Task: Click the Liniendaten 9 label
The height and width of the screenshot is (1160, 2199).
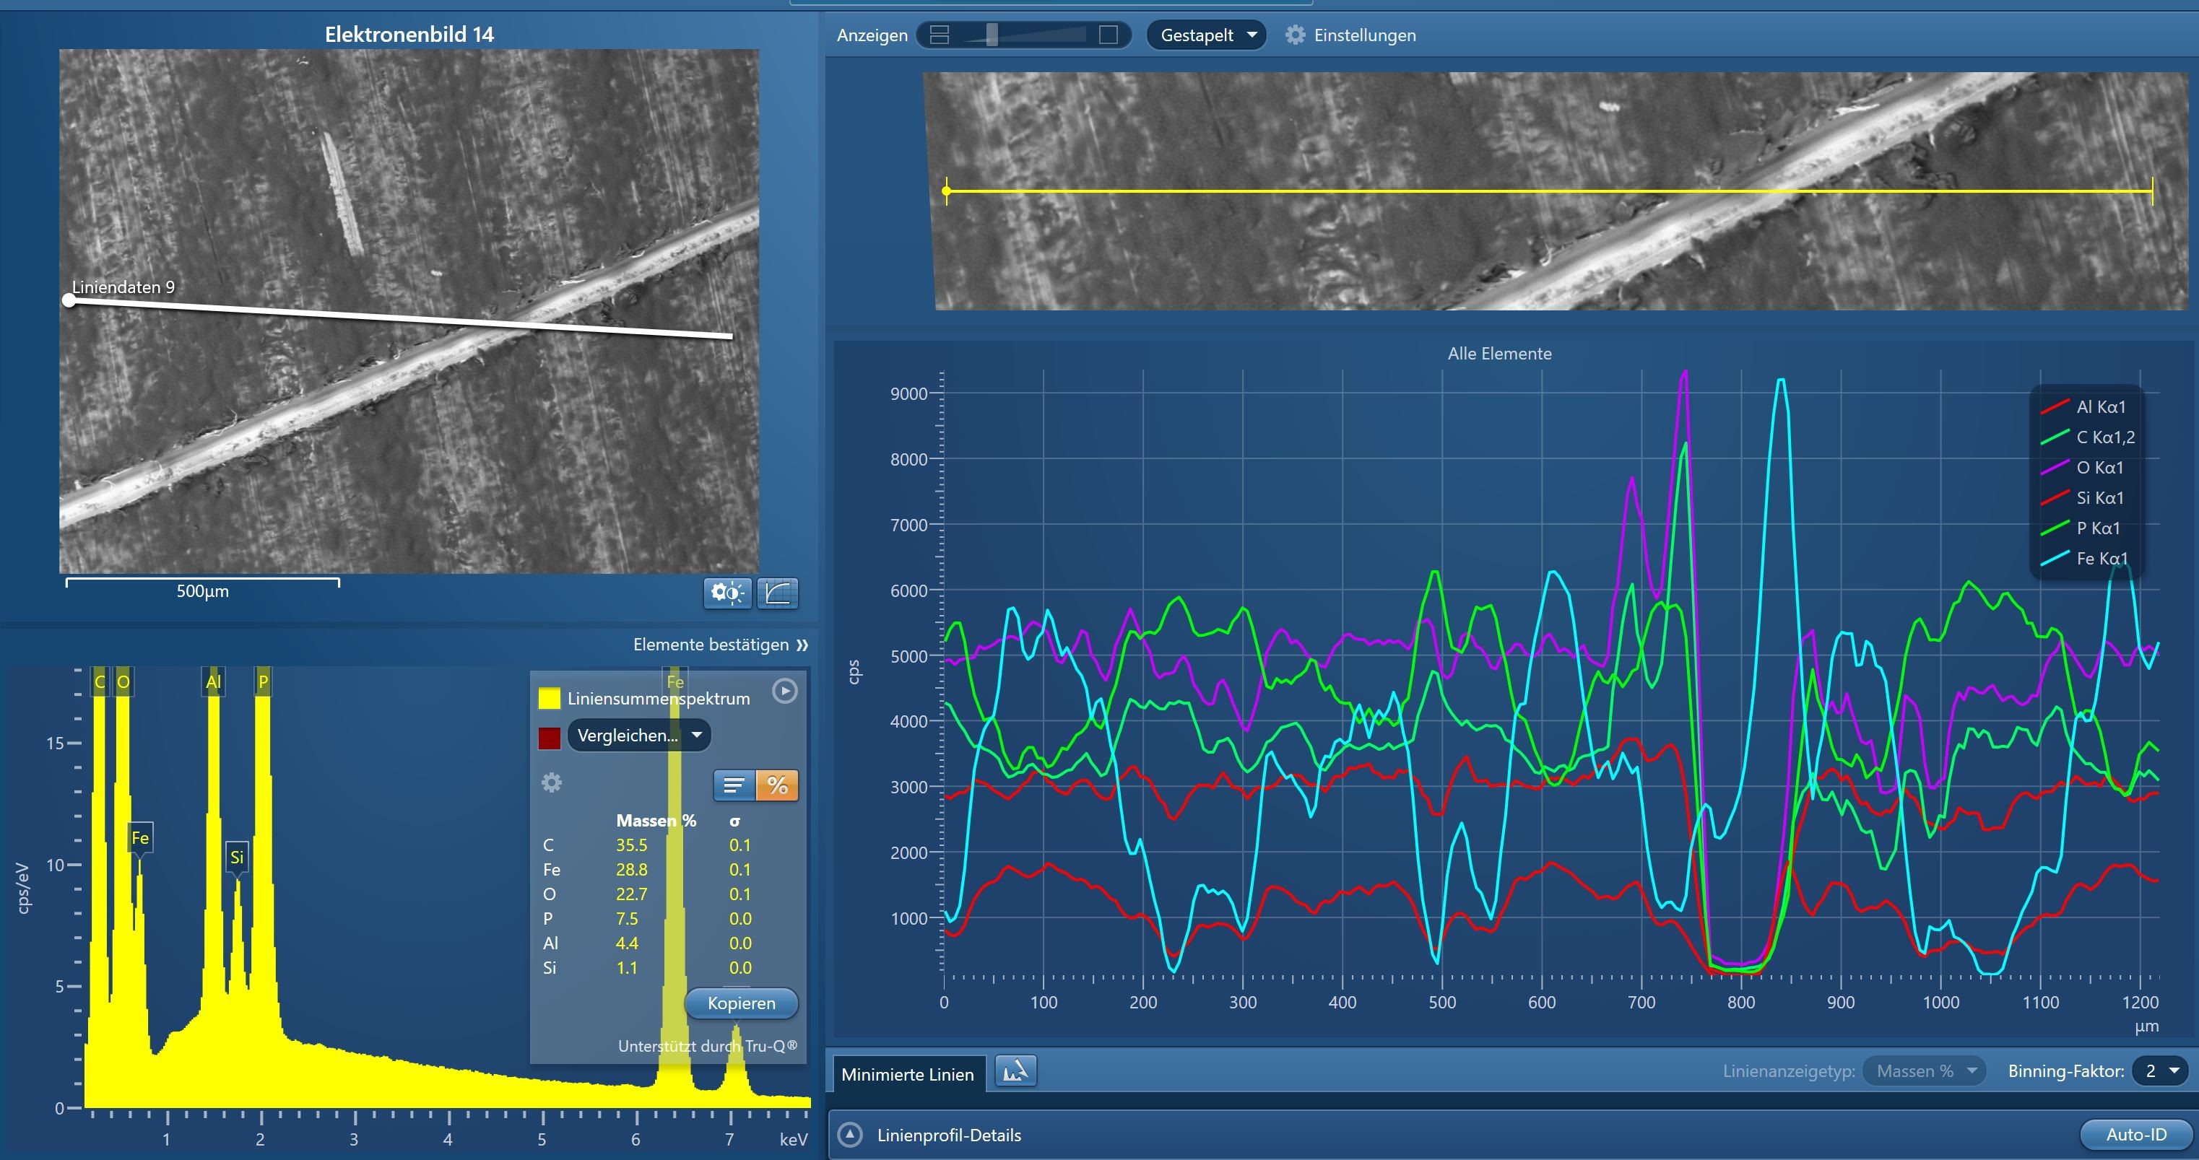Action: coord(123,287)
